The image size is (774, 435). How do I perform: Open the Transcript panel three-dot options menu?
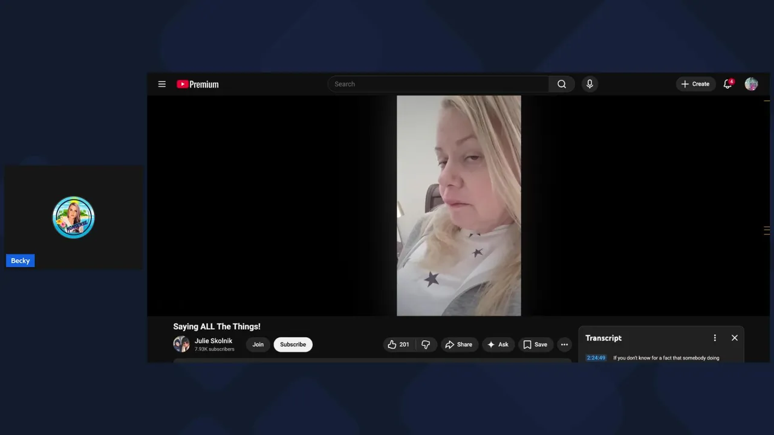point(715,338)
